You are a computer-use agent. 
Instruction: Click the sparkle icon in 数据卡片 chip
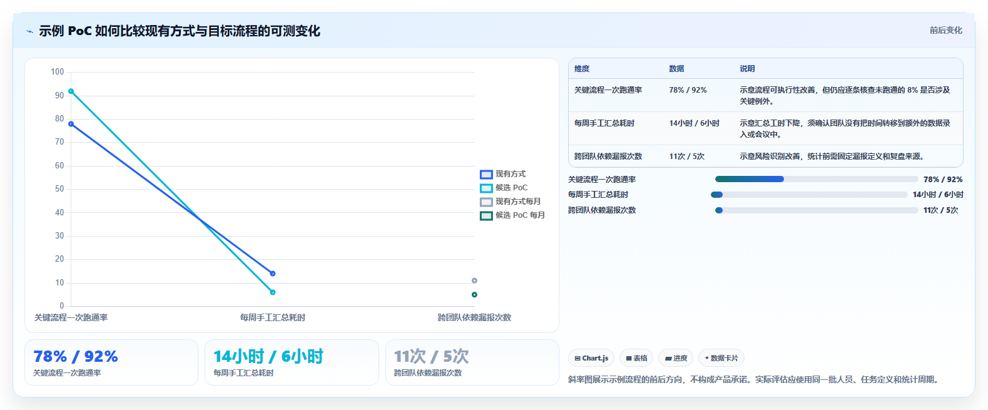click(707, 358)
